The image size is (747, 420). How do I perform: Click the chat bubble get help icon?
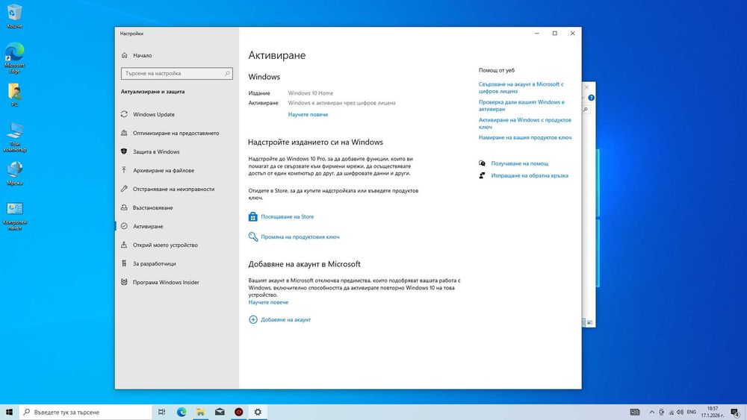pyautogui.click(x=482, y=163)
